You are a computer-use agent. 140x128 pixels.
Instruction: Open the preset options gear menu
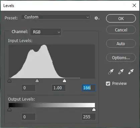[x=97, y=18]
